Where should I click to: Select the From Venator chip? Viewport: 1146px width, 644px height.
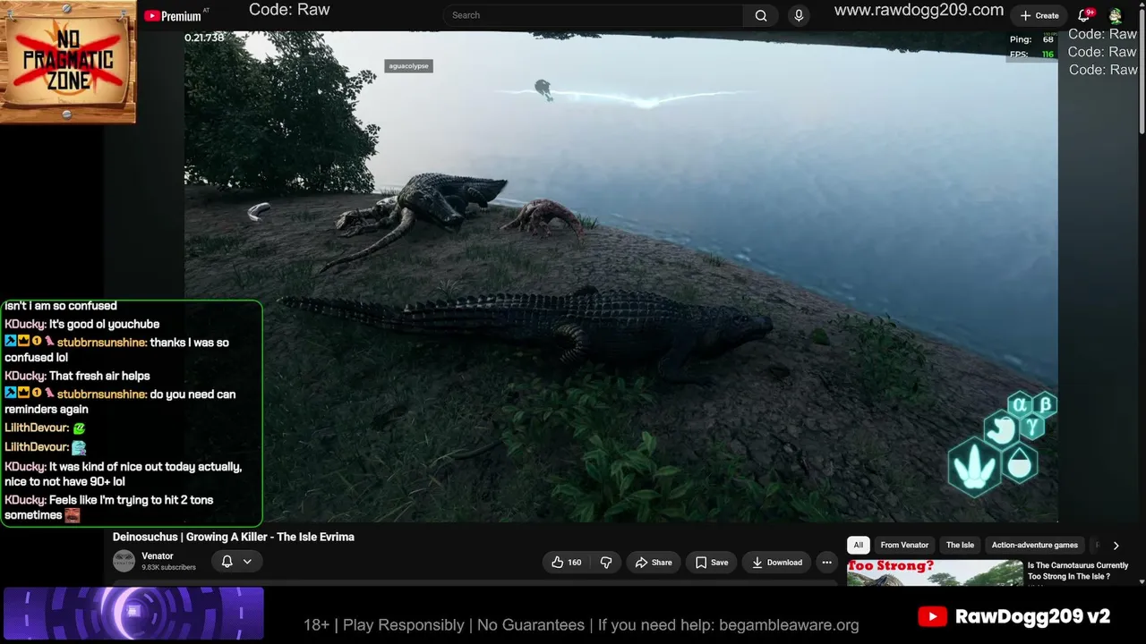click(904, 545)
